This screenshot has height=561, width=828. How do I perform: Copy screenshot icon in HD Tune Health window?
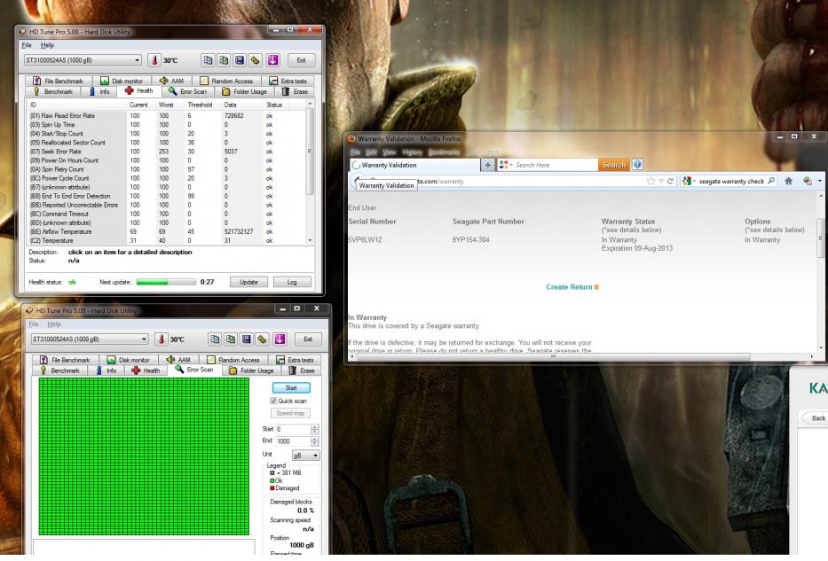pyautogui.click(x=224, y=60)
